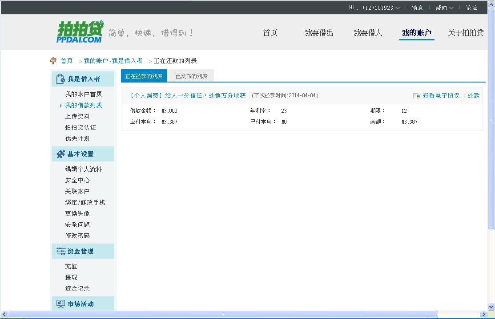Image resolution: width=495 pixels, height=319 pixels.
Task: Click the 还款 repay link
Action: (473, 95)
